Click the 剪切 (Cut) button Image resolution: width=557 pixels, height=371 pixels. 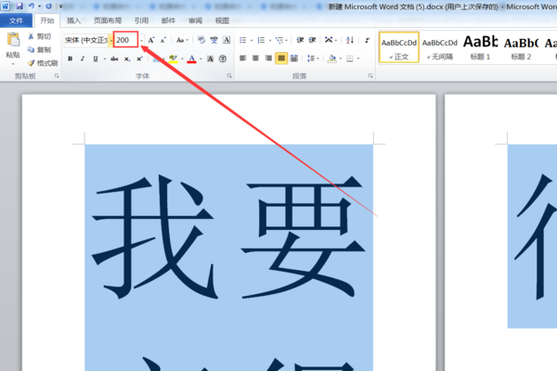click(40, 36)
